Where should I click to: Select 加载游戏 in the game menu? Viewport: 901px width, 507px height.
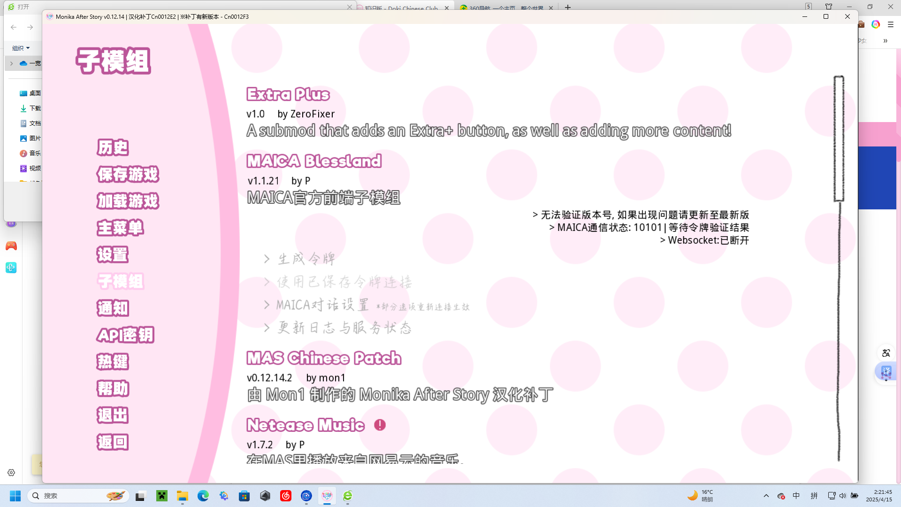tap(128, 201)
